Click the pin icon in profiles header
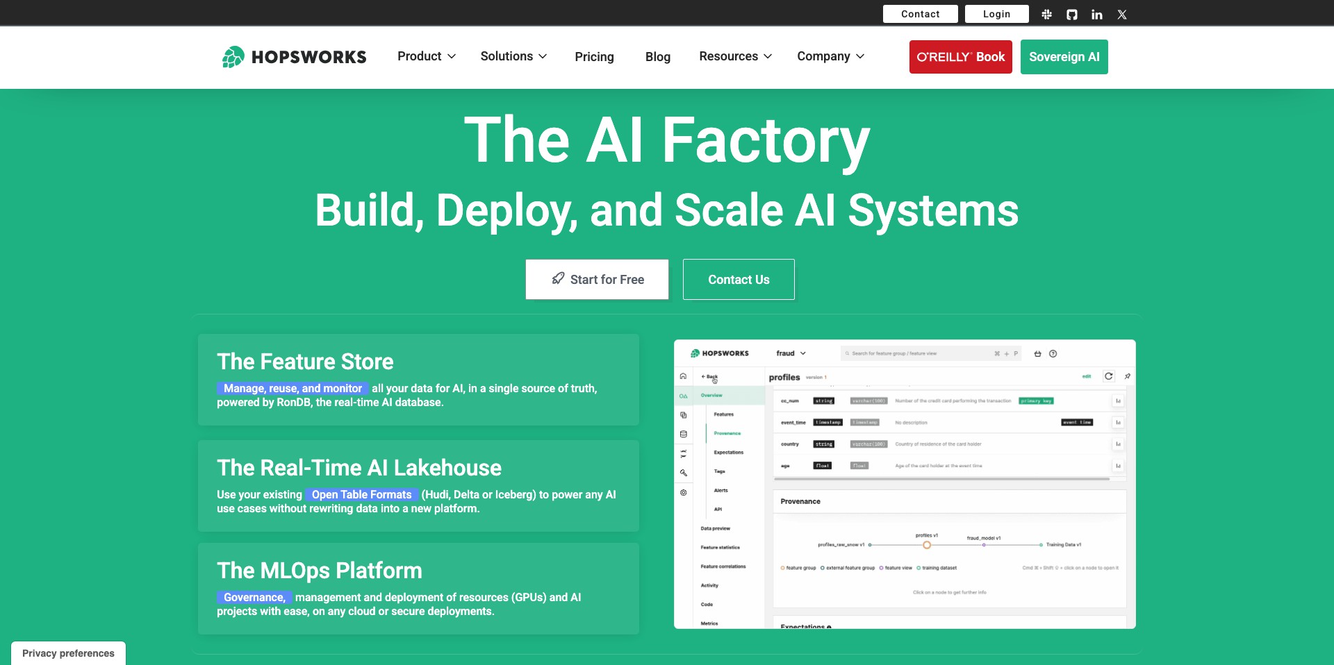Viewport: 1334px width, 665px height. coord(1128,376)
